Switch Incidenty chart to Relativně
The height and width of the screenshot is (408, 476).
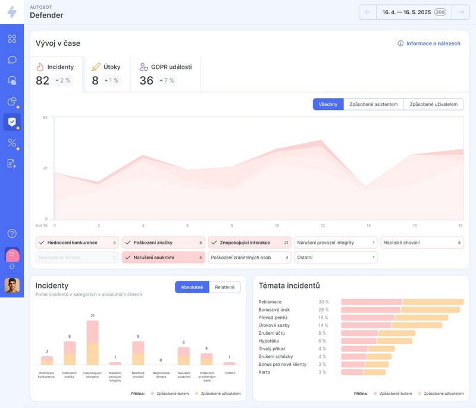[x=224, y=287]
